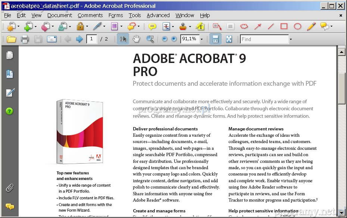Select the Marquee Zoom tool
This screenshot has width=347, height=218.
point(150,38)
